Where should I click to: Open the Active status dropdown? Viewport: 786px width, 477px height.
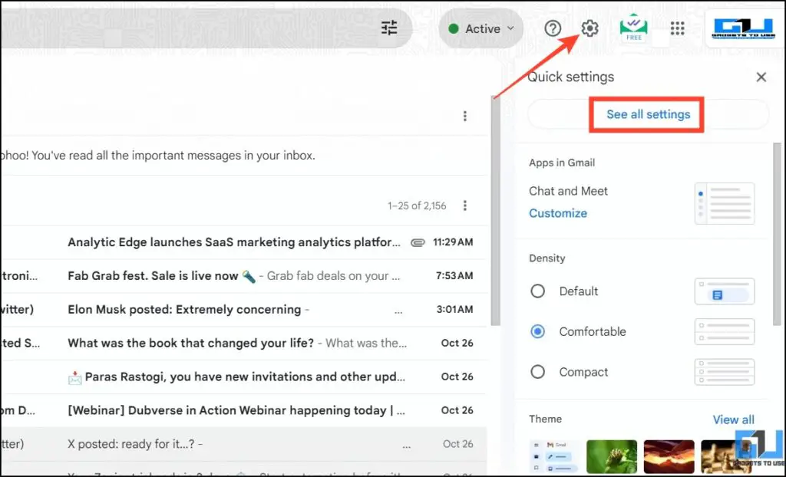(x=481, y=28)
